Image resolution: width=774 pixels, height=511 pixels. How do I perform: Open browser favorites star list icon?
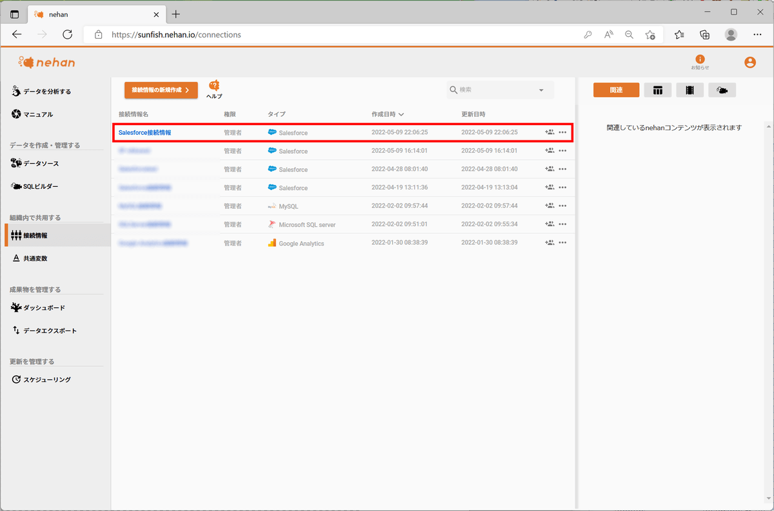coord(679,35)
